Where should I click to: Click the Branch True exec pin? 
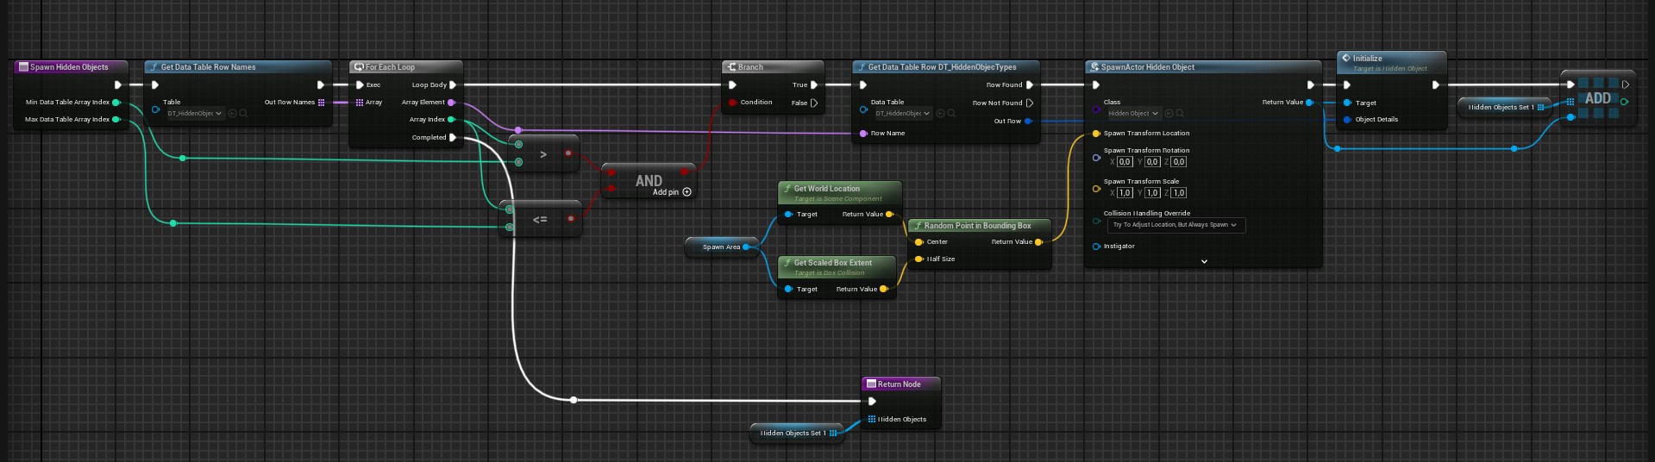click(813, 84)
